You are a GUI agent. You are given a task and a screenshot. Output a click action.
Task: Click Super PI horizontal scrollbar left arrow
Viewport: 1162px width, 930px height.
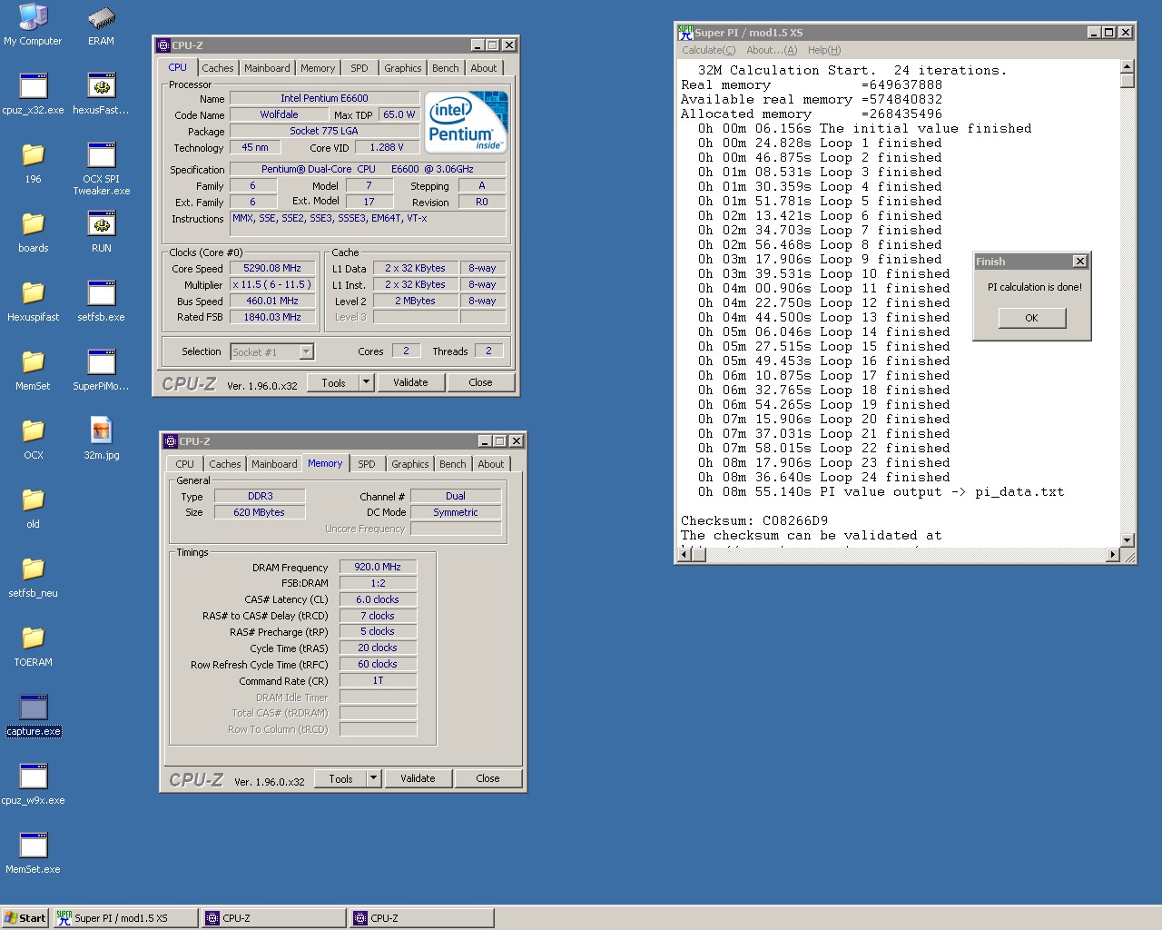click(684, 554)
